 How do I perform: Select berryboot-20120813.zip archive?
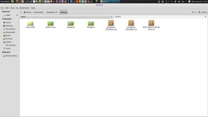111,25
